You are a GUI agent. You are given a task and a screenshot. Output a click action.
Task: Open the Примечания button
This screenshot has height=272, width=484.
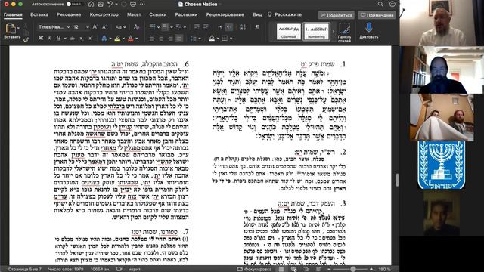(377, 15)
